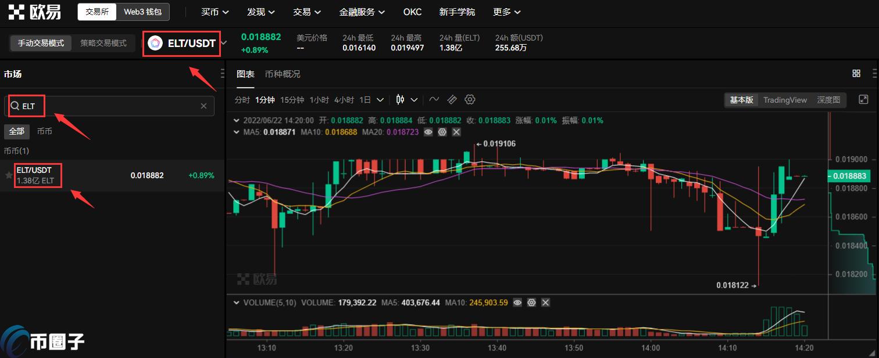879x358 pixels.
Task: Collapse the MA5 indicator row chevron
Action: click(236, 132)
